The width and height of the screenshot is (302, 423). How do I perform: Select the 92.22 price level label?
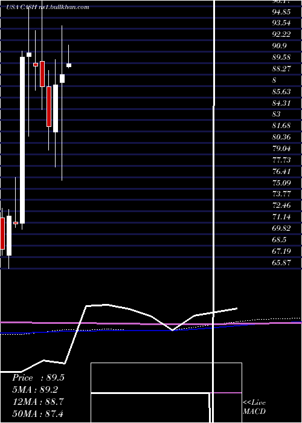pos(281,34)
